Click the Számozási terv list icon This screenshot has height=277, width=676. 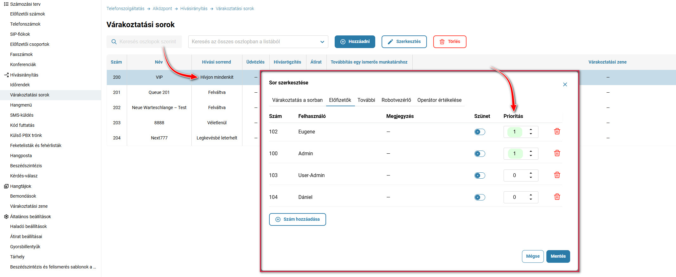[6, 4]
